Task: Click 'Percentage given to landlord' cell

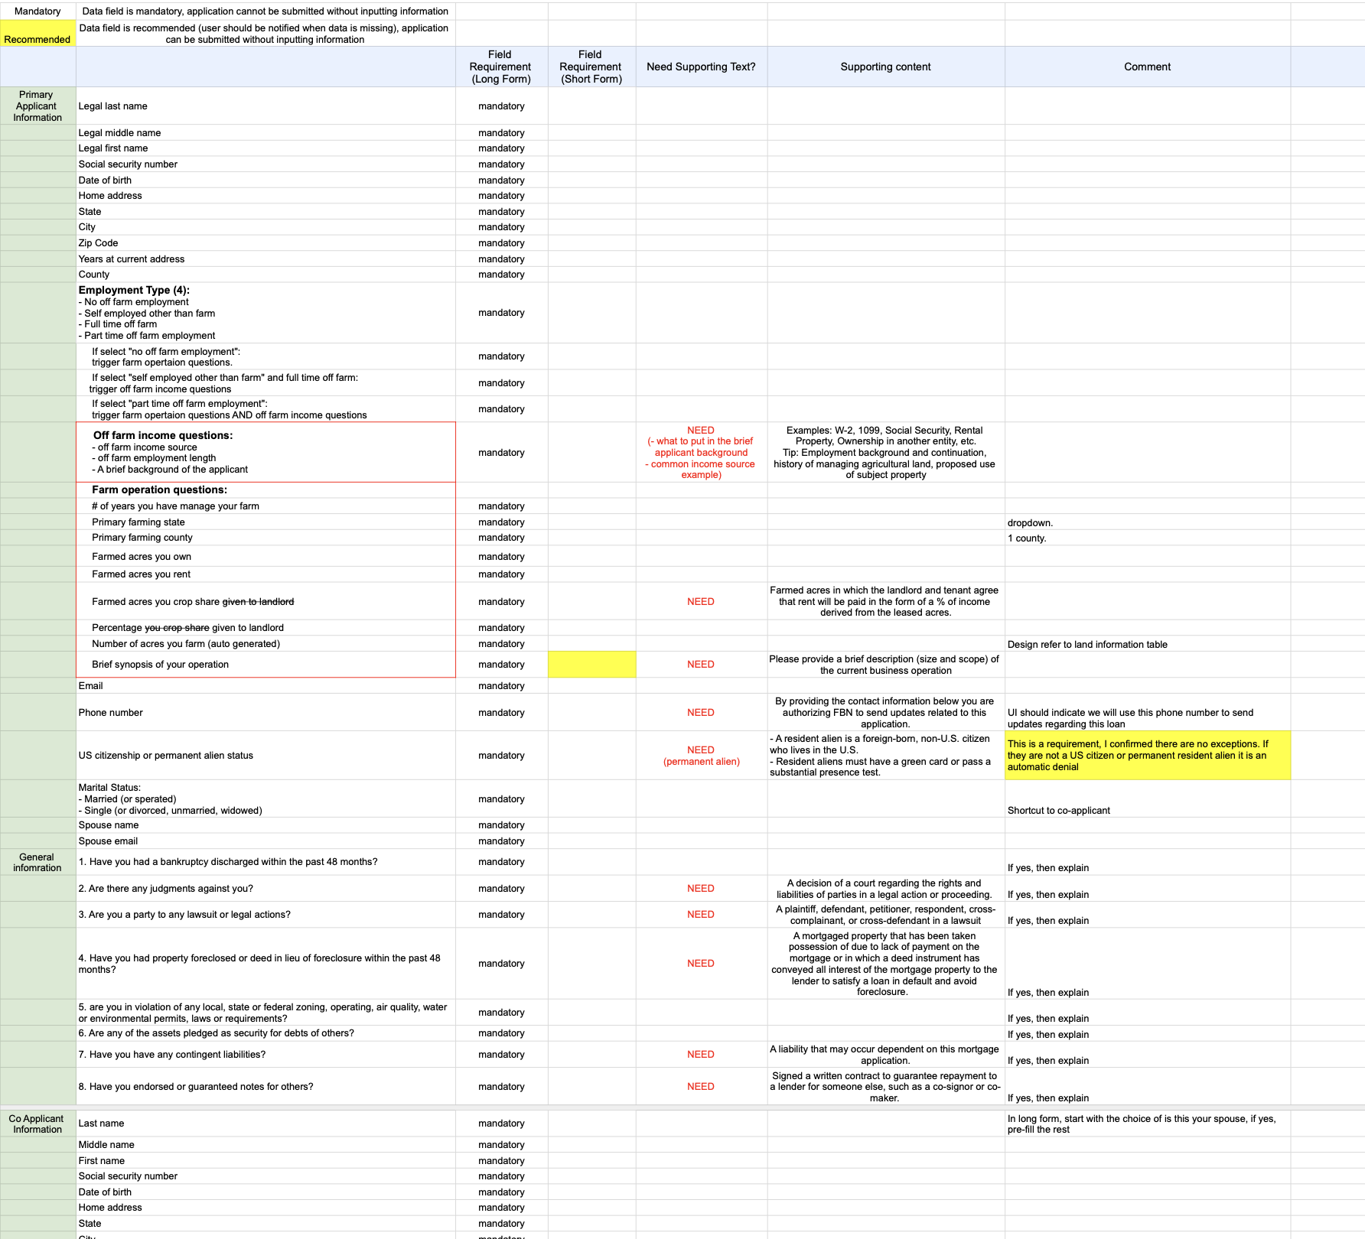Action: click(266, 628)
